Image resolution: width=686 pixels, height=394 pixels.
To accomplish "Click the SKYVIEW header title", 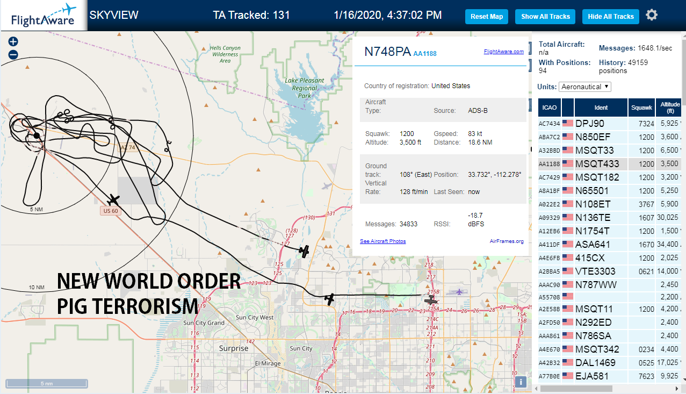I will (114, 15).
